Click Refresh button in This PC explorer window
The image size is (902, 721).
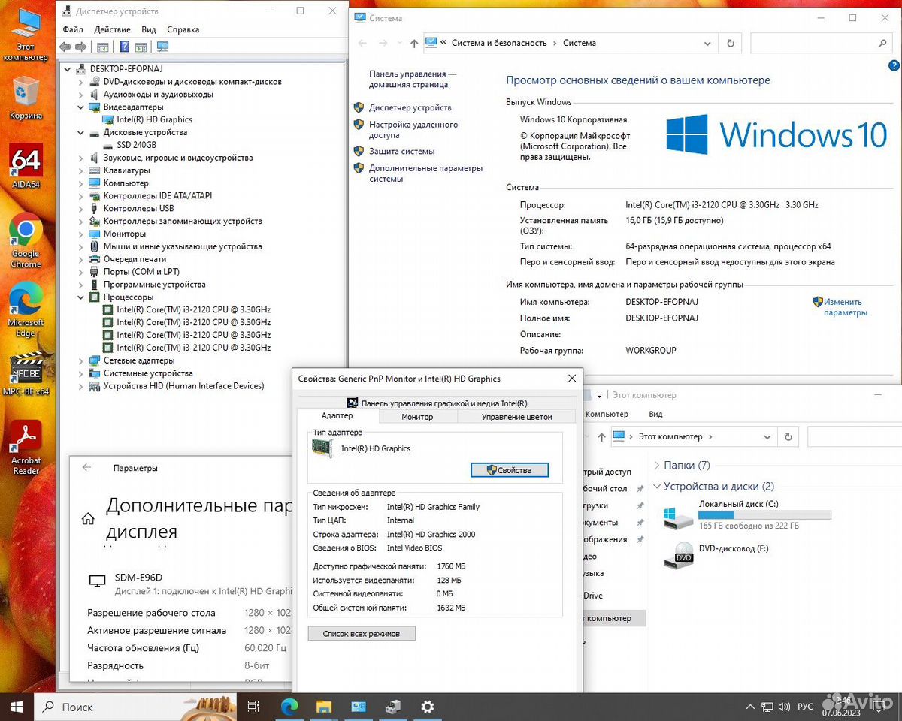pos(788,436)
